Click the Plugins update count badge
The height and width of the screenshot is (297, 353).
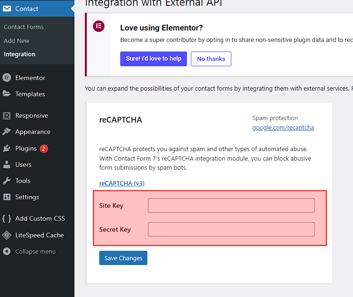click(x=44, y=149)
